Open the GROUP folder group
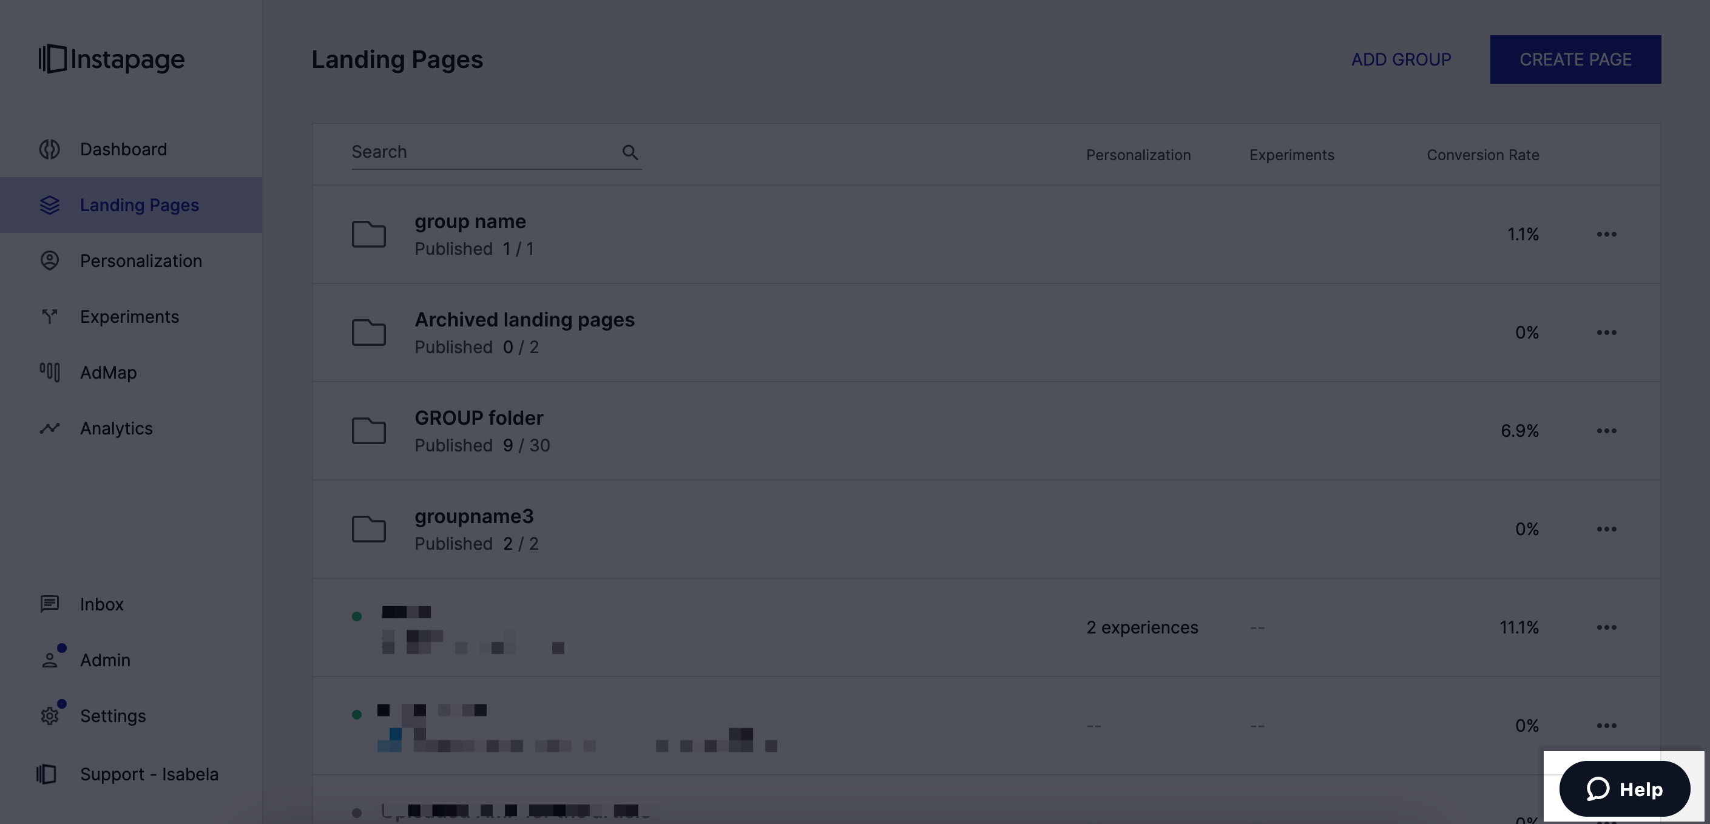This screenshot has height=824, width=1710. click(479, 417)
